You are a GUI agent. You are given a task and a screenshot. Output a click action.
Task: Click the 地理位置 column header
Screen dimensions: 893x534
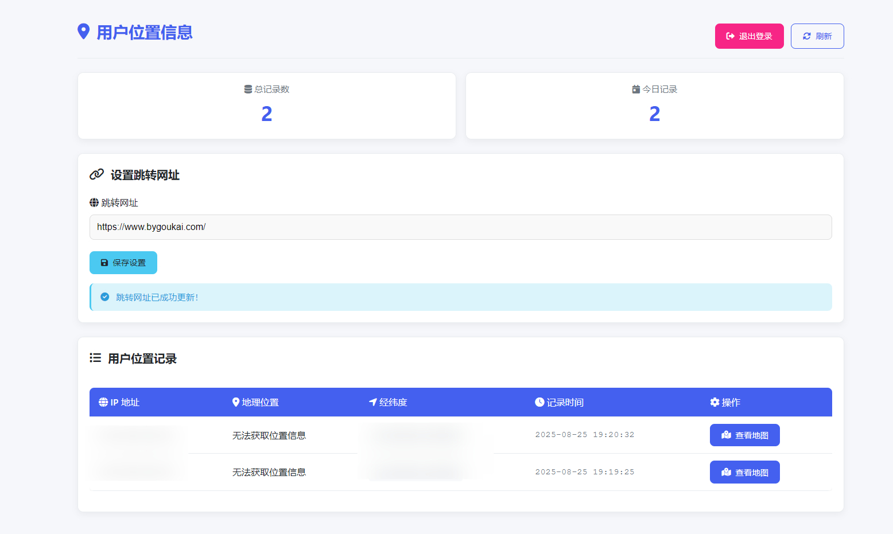click(x=255, y=402)
